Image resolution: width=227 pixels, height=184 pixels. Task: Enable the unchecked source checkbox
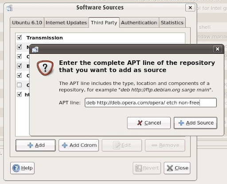[x=20, y=85]
